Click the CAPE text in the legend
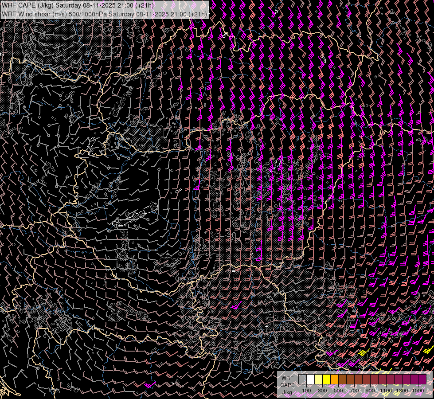 coord(287,385)
